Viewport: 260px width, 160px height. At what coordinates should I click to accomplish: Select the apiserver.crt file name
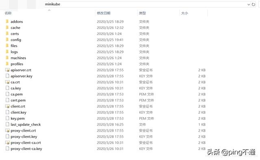pyautogui.click(x=21, y=70)
